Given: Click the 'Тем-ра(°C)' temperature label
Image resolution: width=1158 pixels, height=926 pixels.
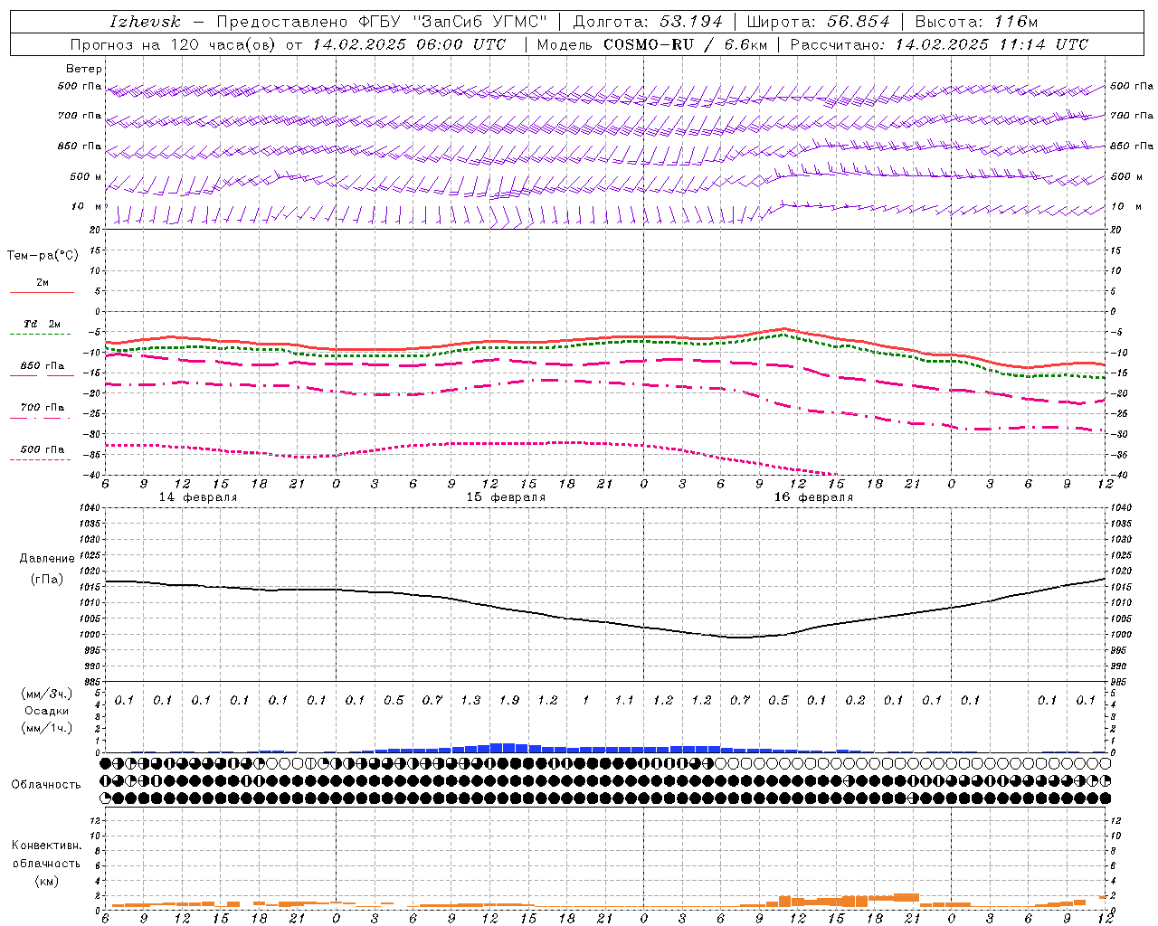Looking at the screenshot, I should [43, 255].
